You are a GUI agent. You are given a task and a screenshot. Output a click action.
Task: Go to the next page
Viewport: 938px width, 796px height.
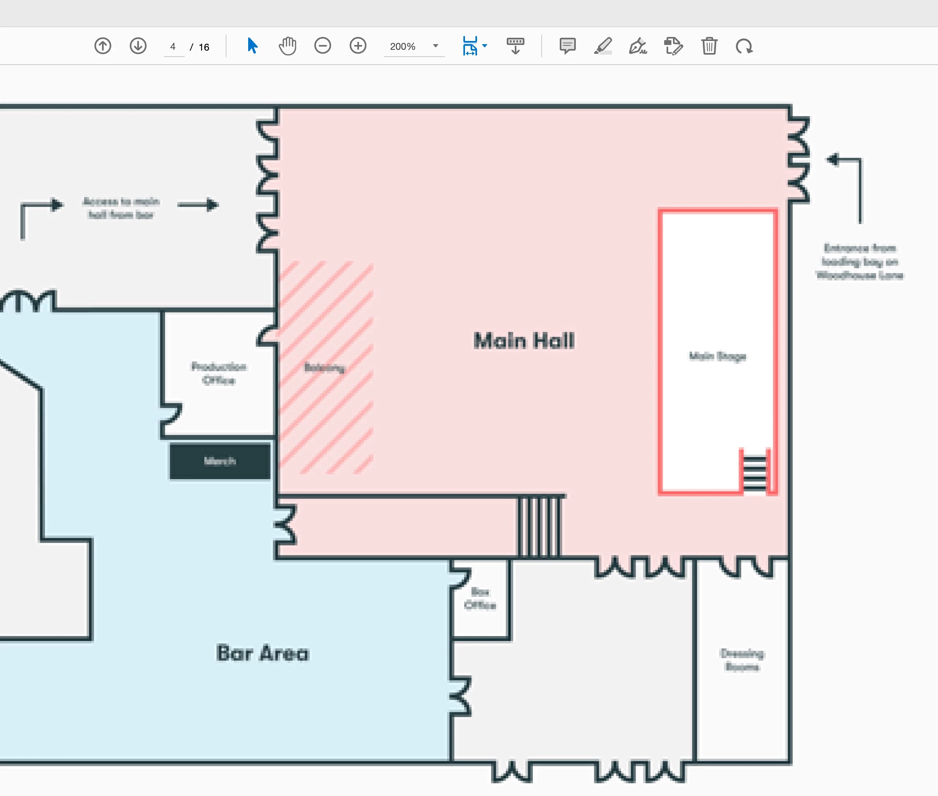[138, 46]
